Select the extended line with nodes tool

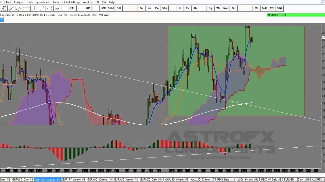point(19,8)
